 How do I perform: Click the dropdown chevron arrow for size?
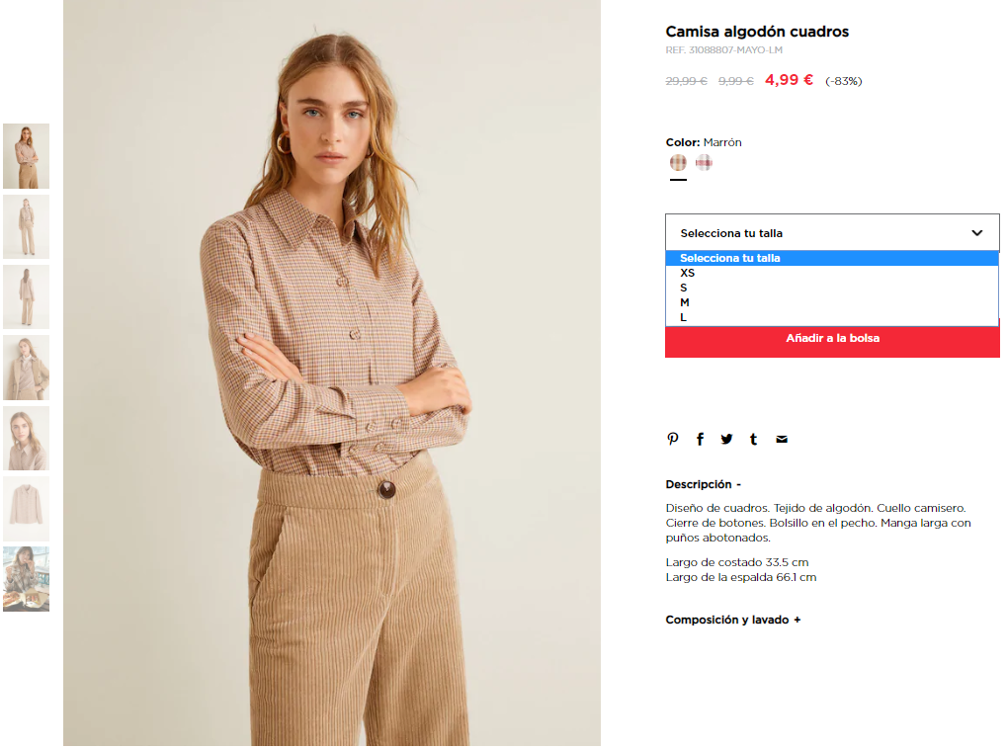(976, 232)
